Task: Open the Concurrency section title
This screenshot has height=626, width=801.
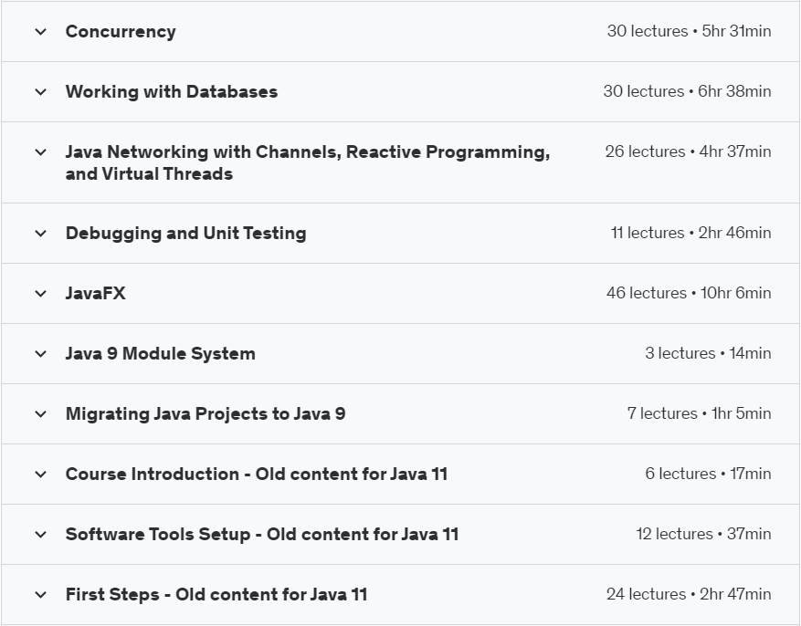Action: [x=121, y=32]
